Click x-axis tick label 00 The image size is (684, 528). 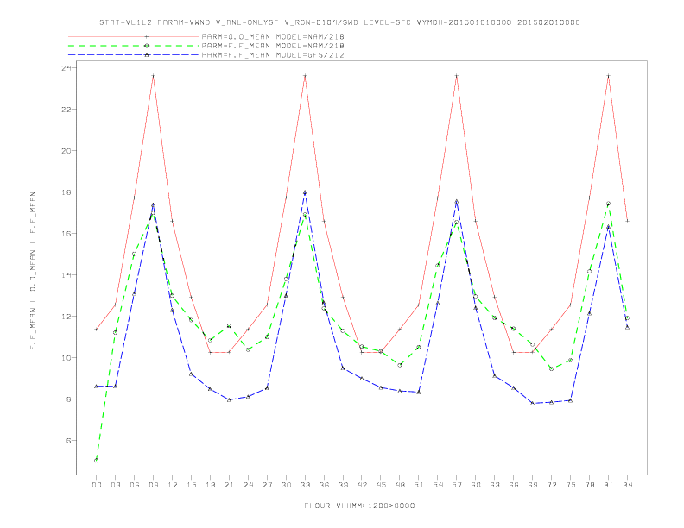pos(97,485)
